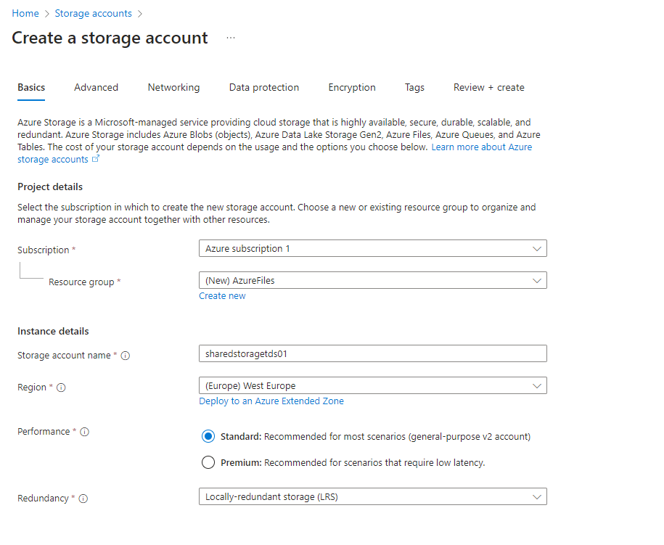Switch to the Encryption tab

coord(352,87)
